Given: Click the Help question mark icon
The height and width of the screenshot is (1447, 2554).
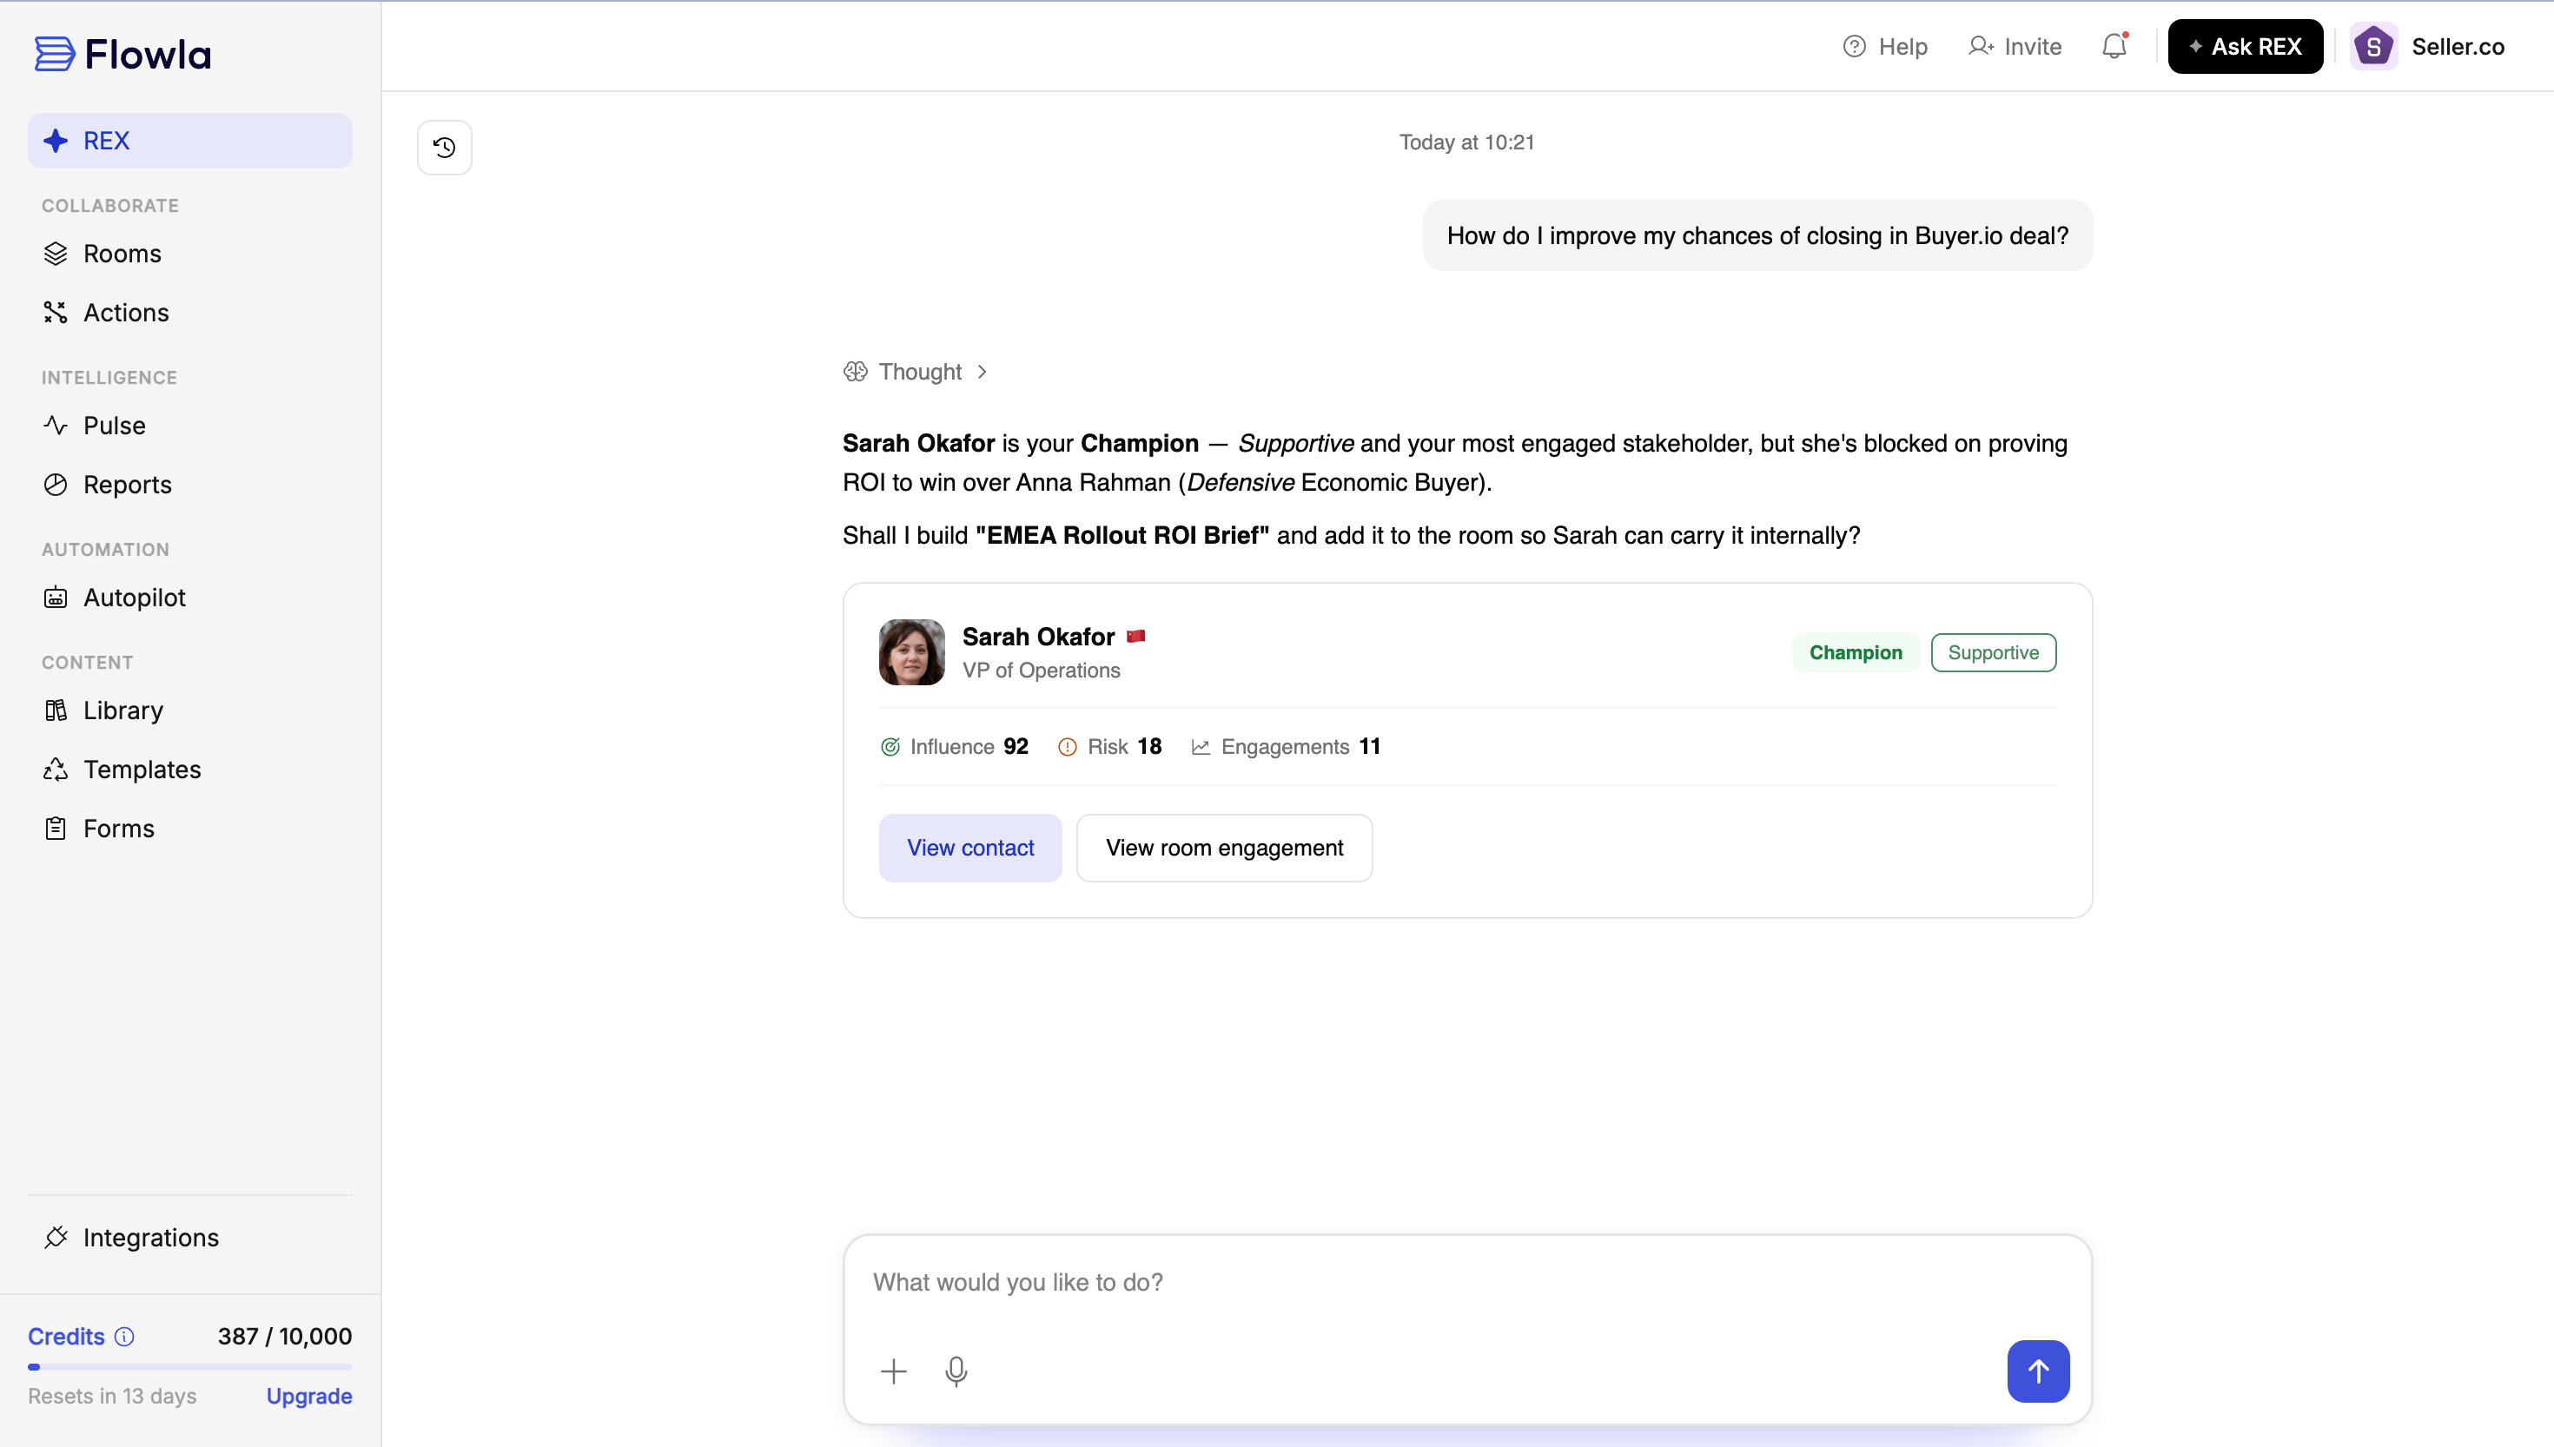Looking at the screenshot, I should 1854,47.
